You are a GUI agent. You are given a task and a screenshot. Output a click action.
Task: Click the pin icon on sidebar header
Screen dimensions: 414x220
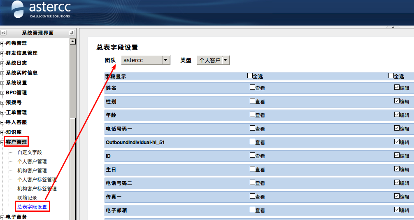coord(72,33)
